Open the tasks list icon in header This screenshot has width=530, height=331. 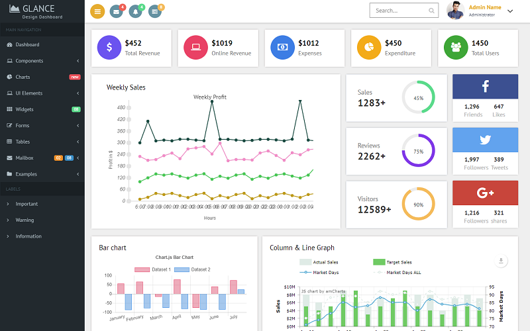pyautogui.click(x=155, y=11)
